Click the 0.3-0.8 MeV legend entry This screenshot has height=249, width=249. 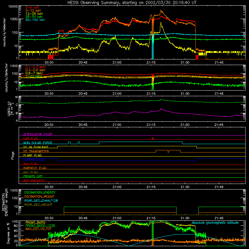(x=35, y=70)
